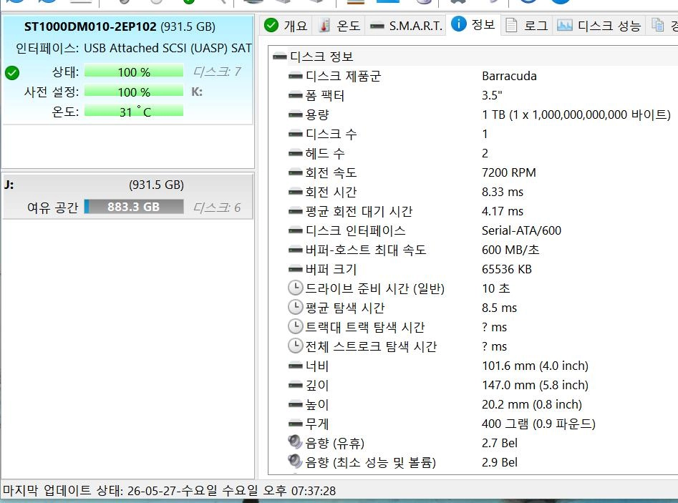Switch to the 개요 tab
The image size is (678, 503).
pyautogui.click(x=286, y=26)
